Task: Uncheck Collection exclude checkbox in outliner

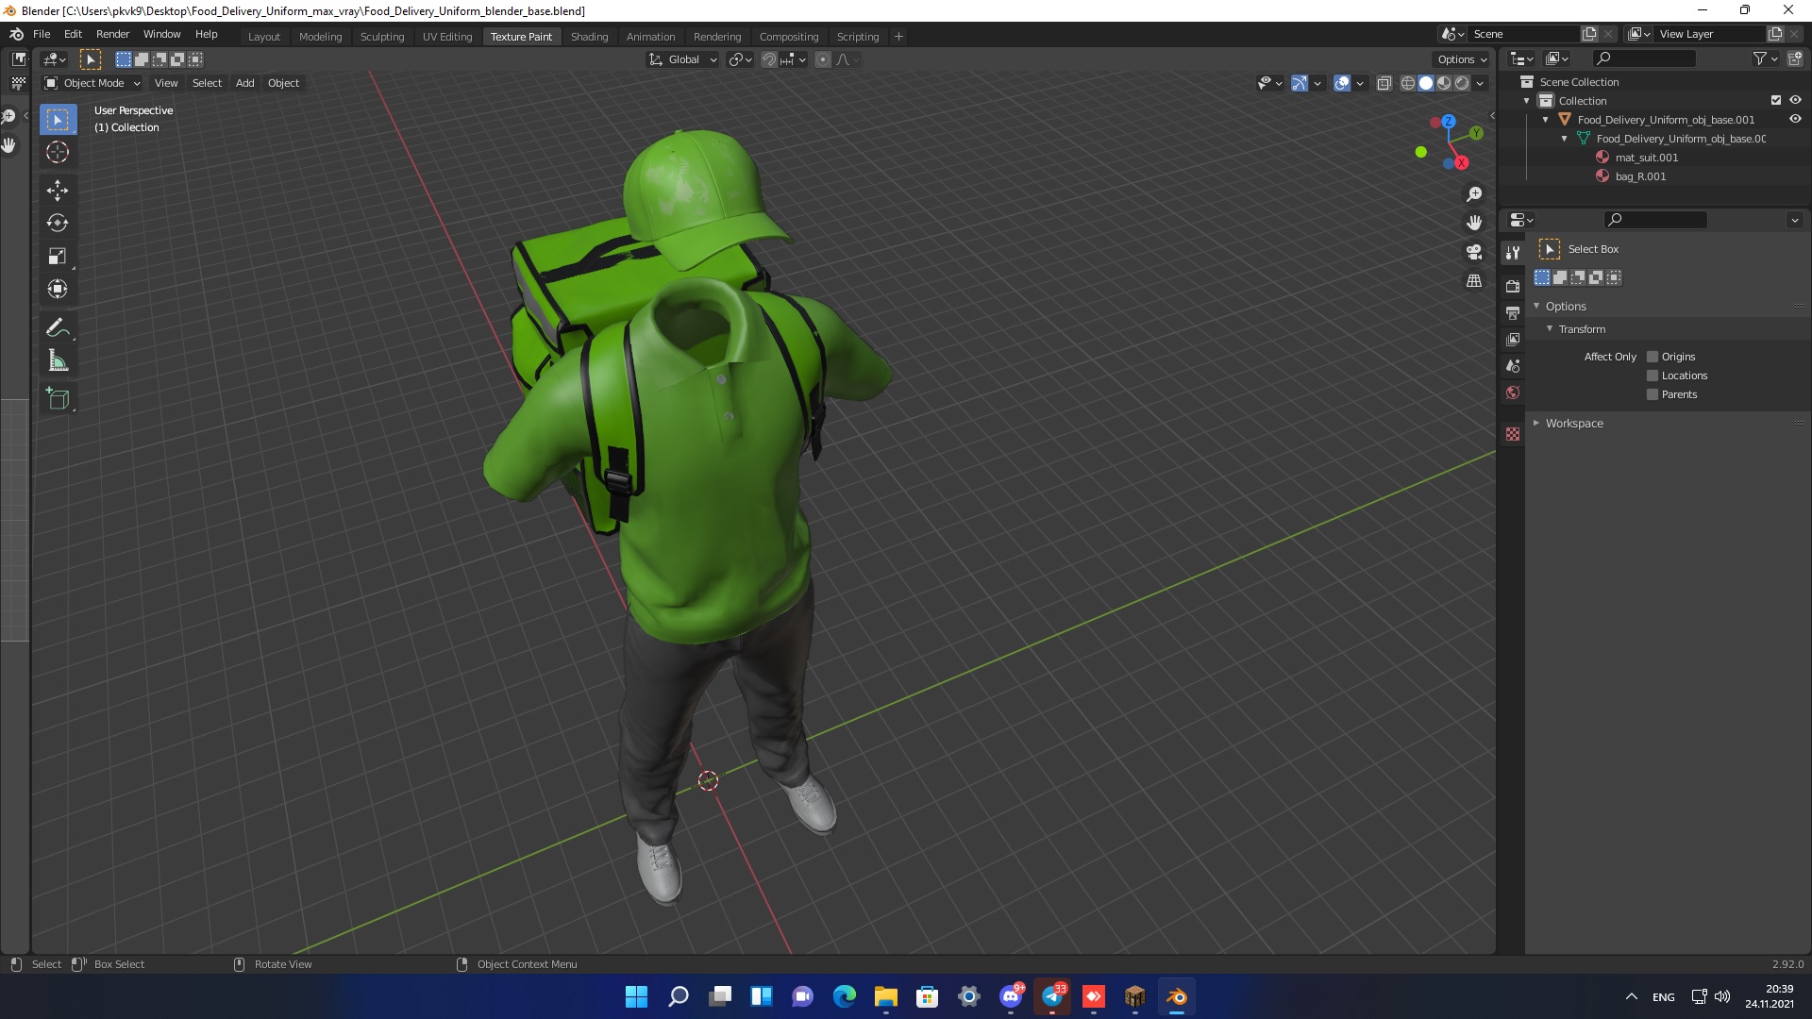Action: [x=1776, y=101]
